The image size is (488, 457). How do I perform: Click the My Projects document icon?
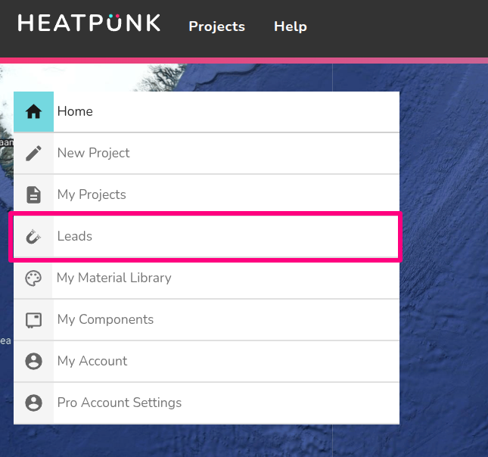tap(33, 195)
